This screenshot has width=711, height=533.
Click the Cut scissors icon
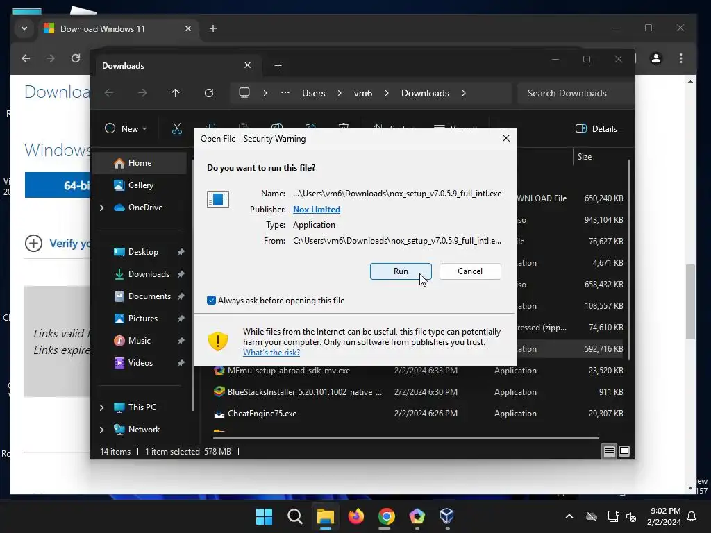pyautogui.click(x=177, y=128)
